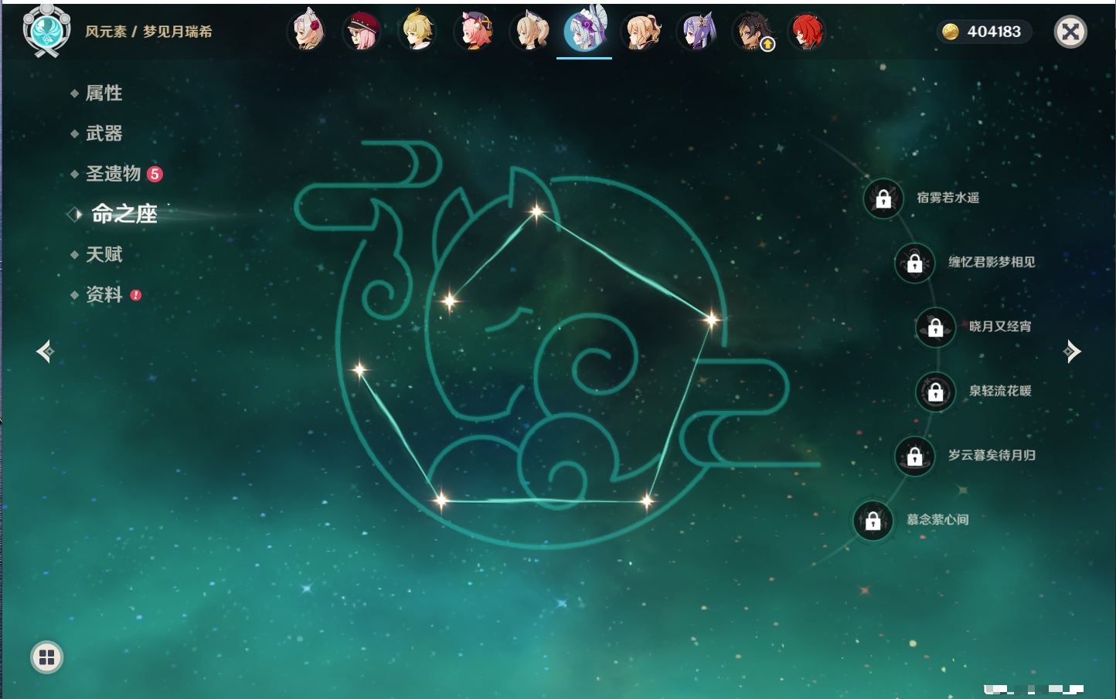Close the character screen with the X button

click(x=1070, y=32)
